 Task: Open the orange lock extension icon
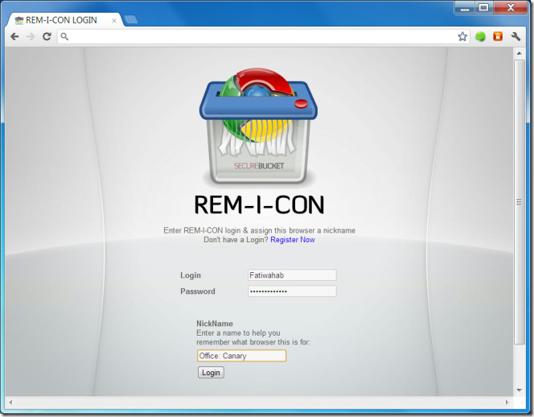click(498, 36)
